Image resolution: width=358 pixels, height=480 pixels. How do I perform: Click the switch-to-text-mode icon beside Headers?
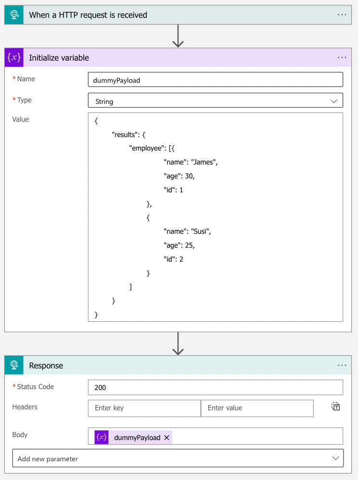click(x=335, y=406)
